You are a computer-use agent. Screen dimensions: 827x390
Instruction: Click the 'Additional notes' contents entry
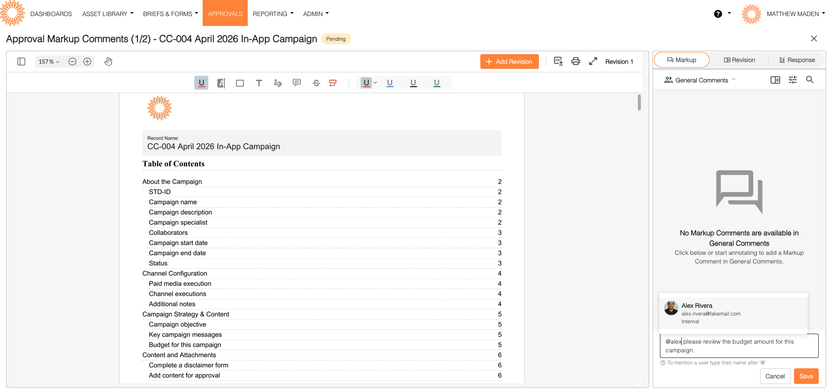coord(172,304)
